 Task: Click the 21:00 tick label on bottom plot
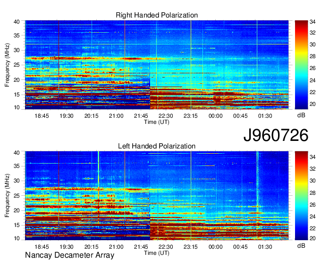click(116, 247)
